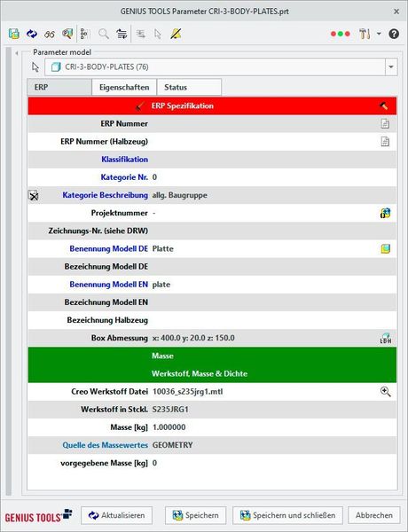This screenshot has height=532, width=408.
Task: Click the ERP Spezifikation red header
Action: [x=212, y=106]
